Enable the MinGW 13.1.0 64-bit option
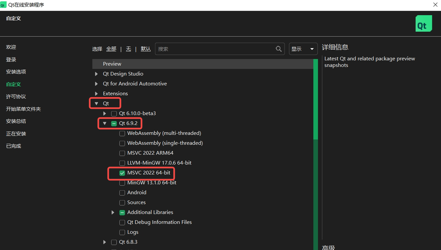 pos(122,183)
